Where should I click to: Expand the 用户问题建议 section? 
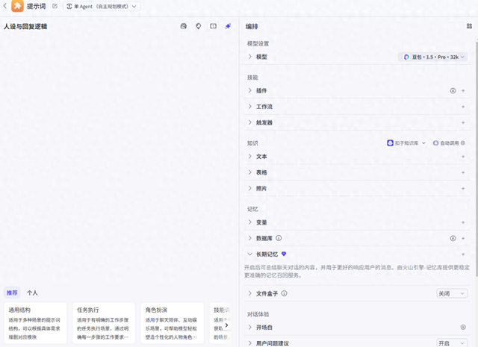coord(250,343)
